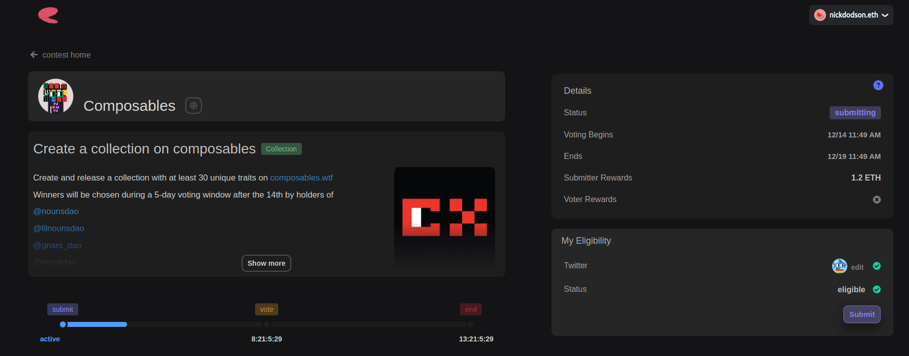Expand description with Show more
This screenshot has width=909, height=356.
pos(266,263)
